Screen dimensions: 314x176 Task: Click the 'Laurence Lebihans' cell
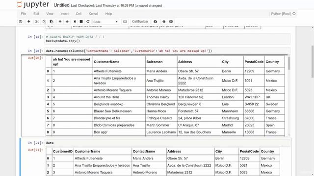(x=161, y=132)
